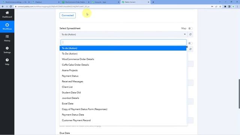Open the Chrome profile avatar
The width and height of the screenshot is (240, 135).
coord(233,7)
